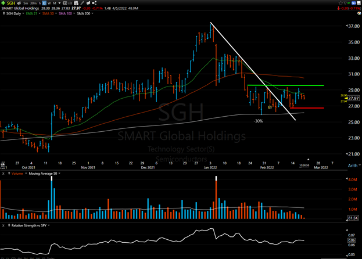Click the Oct 2021 date axis label
This screenshot has height=259, width=362.
28,167
